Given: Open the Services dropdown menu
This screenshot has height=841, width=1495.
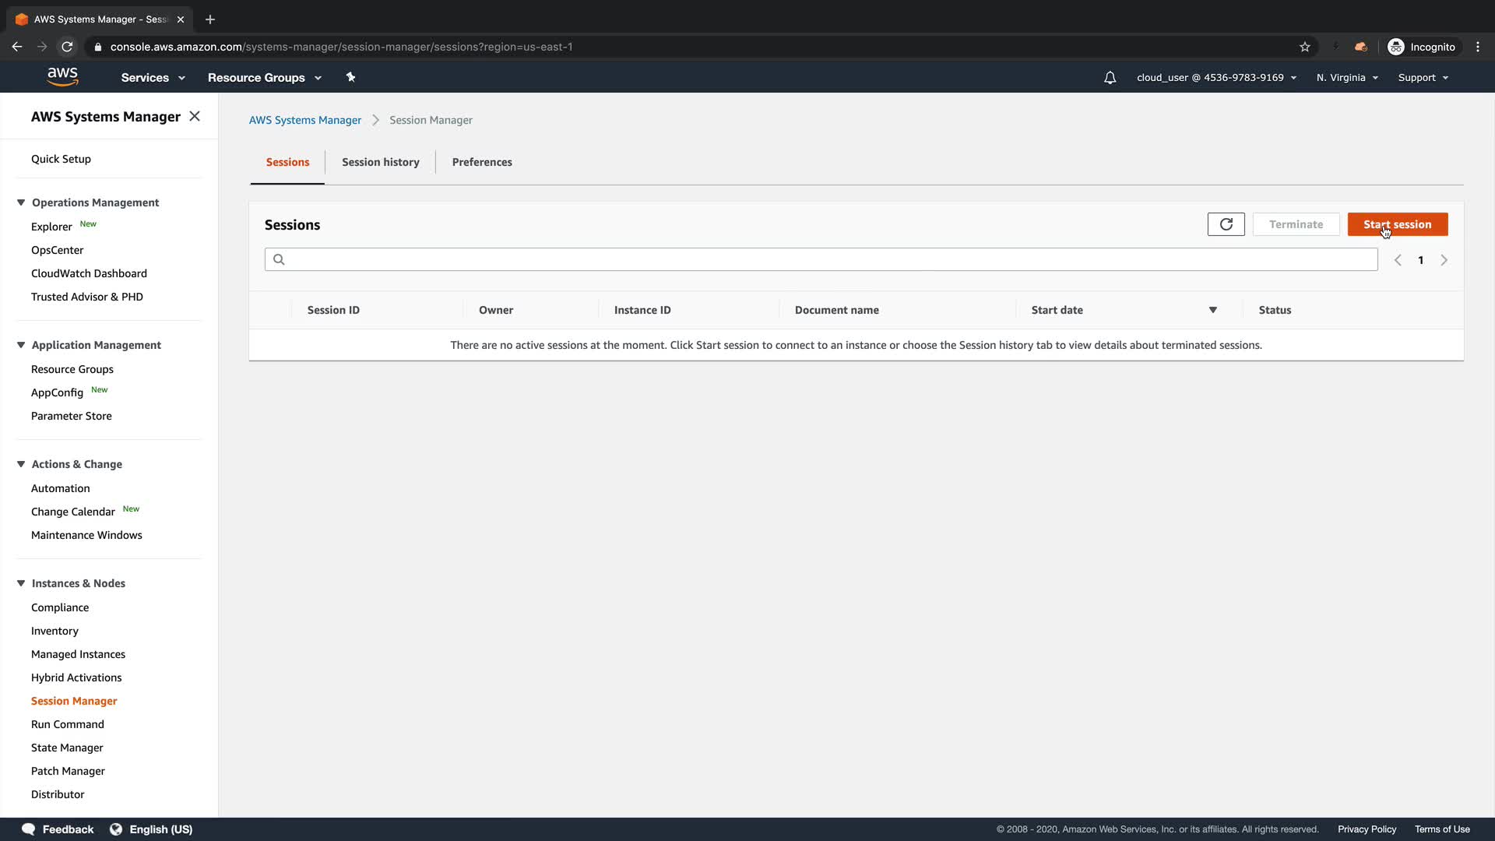Looking at the screenshot, I should (x=153, y=78).
